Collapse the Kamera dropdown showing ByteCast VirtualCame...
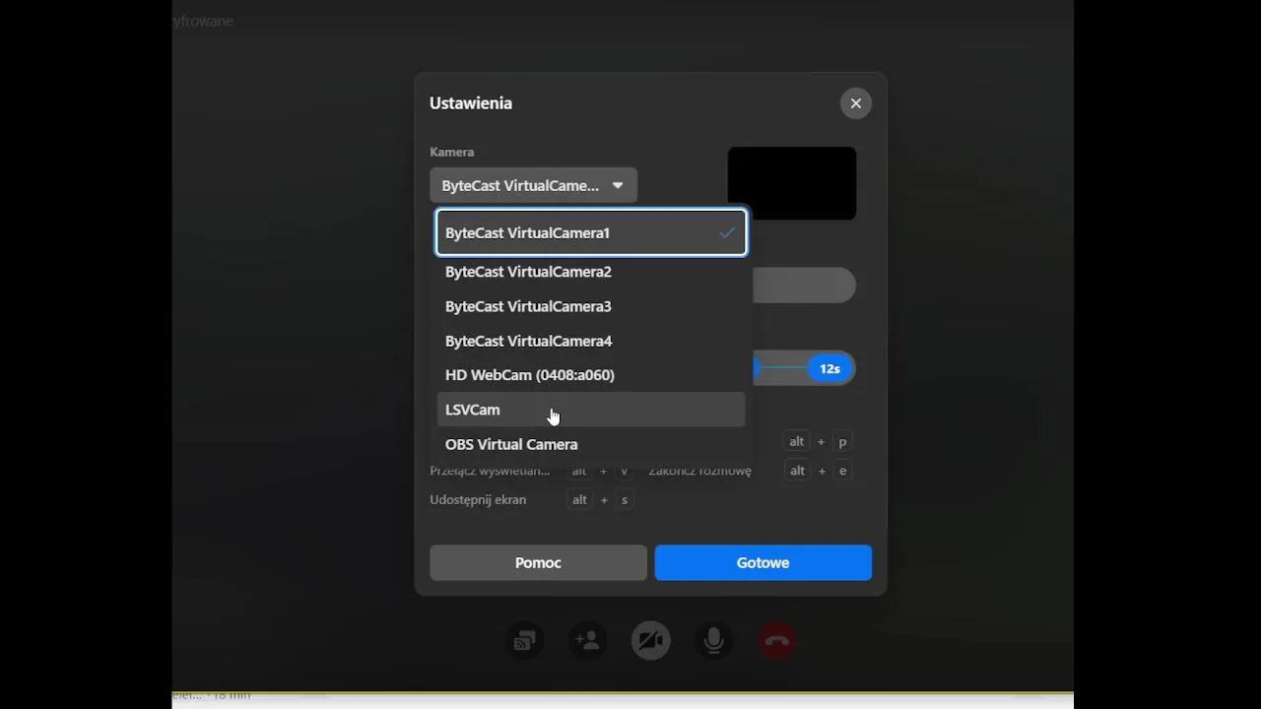Screen dimensions: 1261x709 pos(533,185)
